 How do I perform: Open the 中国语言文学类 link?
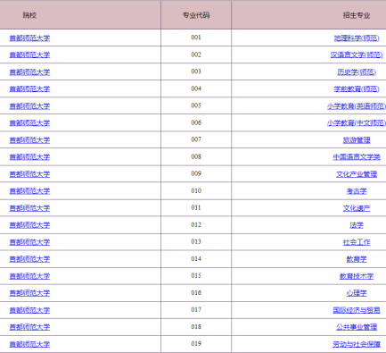(357, 157)
